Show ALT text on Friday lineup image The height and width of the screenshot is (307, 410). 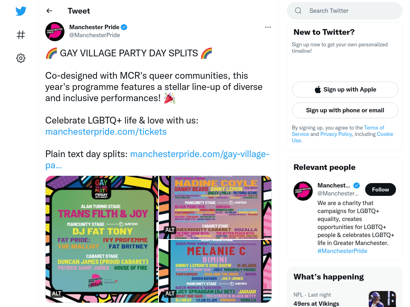56,293
